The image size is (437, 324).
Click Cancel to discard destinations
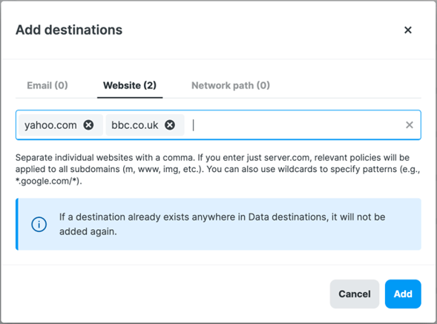click(x=355, y=294)
